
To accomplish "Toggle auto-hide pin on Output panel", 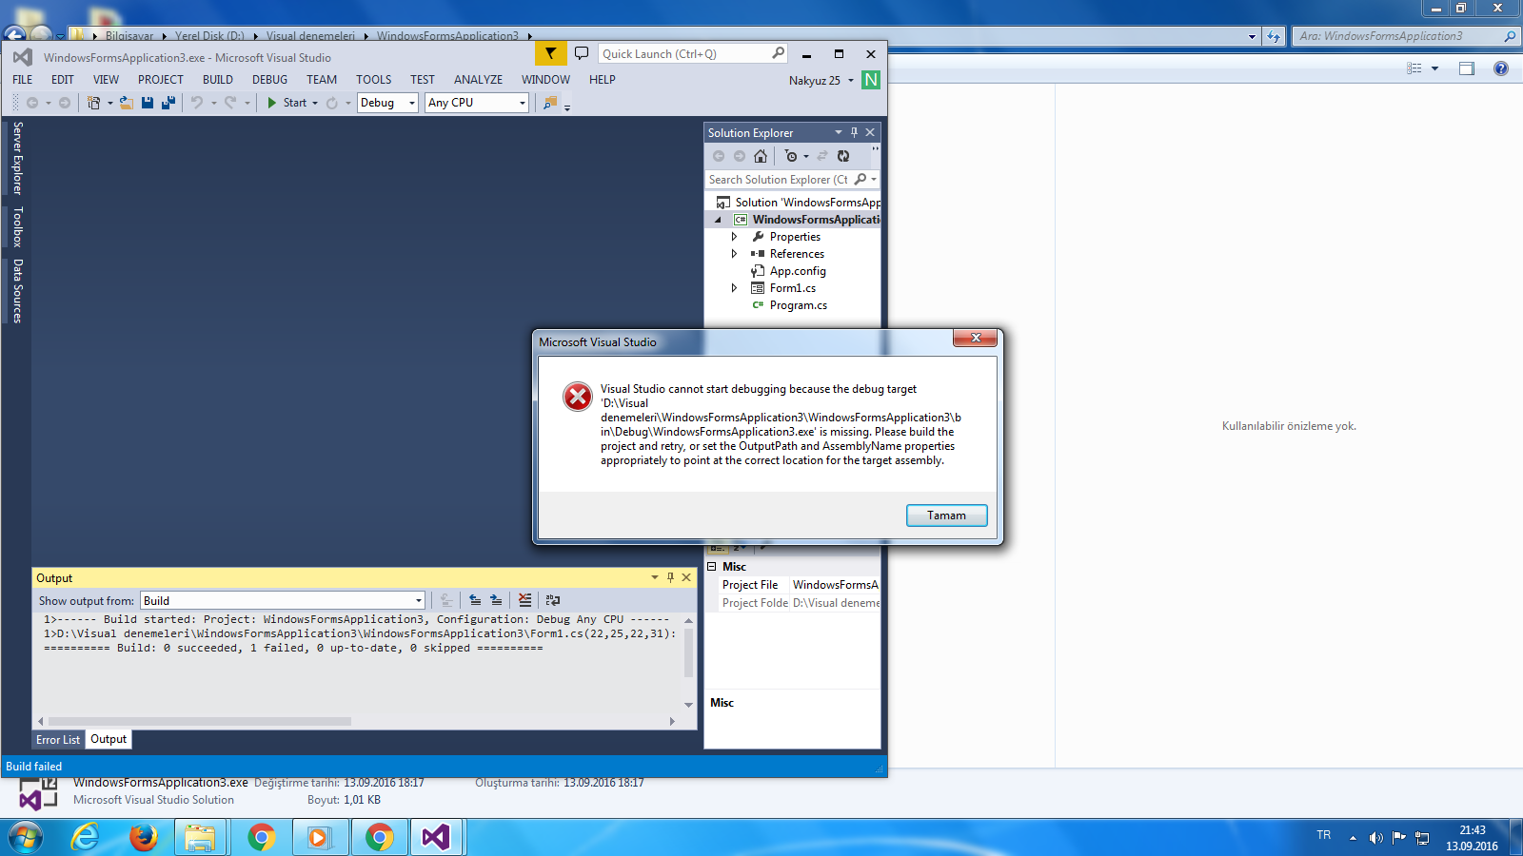I will (671, 577).
